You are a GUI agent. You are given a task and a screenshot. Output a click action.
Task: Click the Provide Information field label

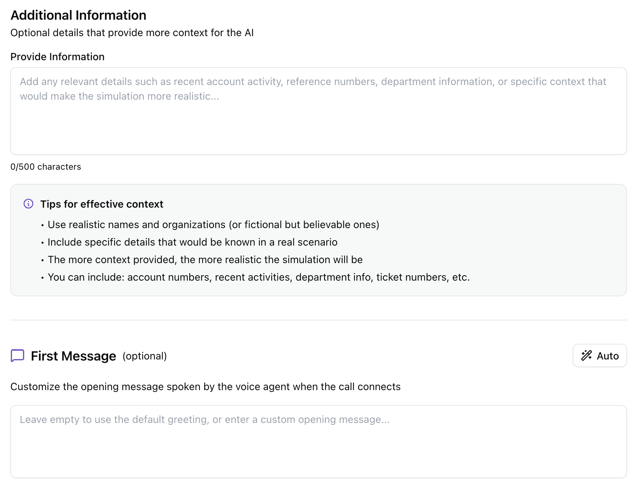[57, 57]
